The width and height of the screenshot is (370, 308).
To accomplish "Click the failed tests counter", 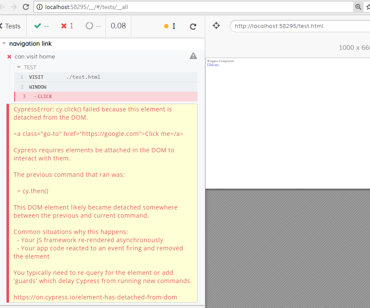I will tap(67, 26).
